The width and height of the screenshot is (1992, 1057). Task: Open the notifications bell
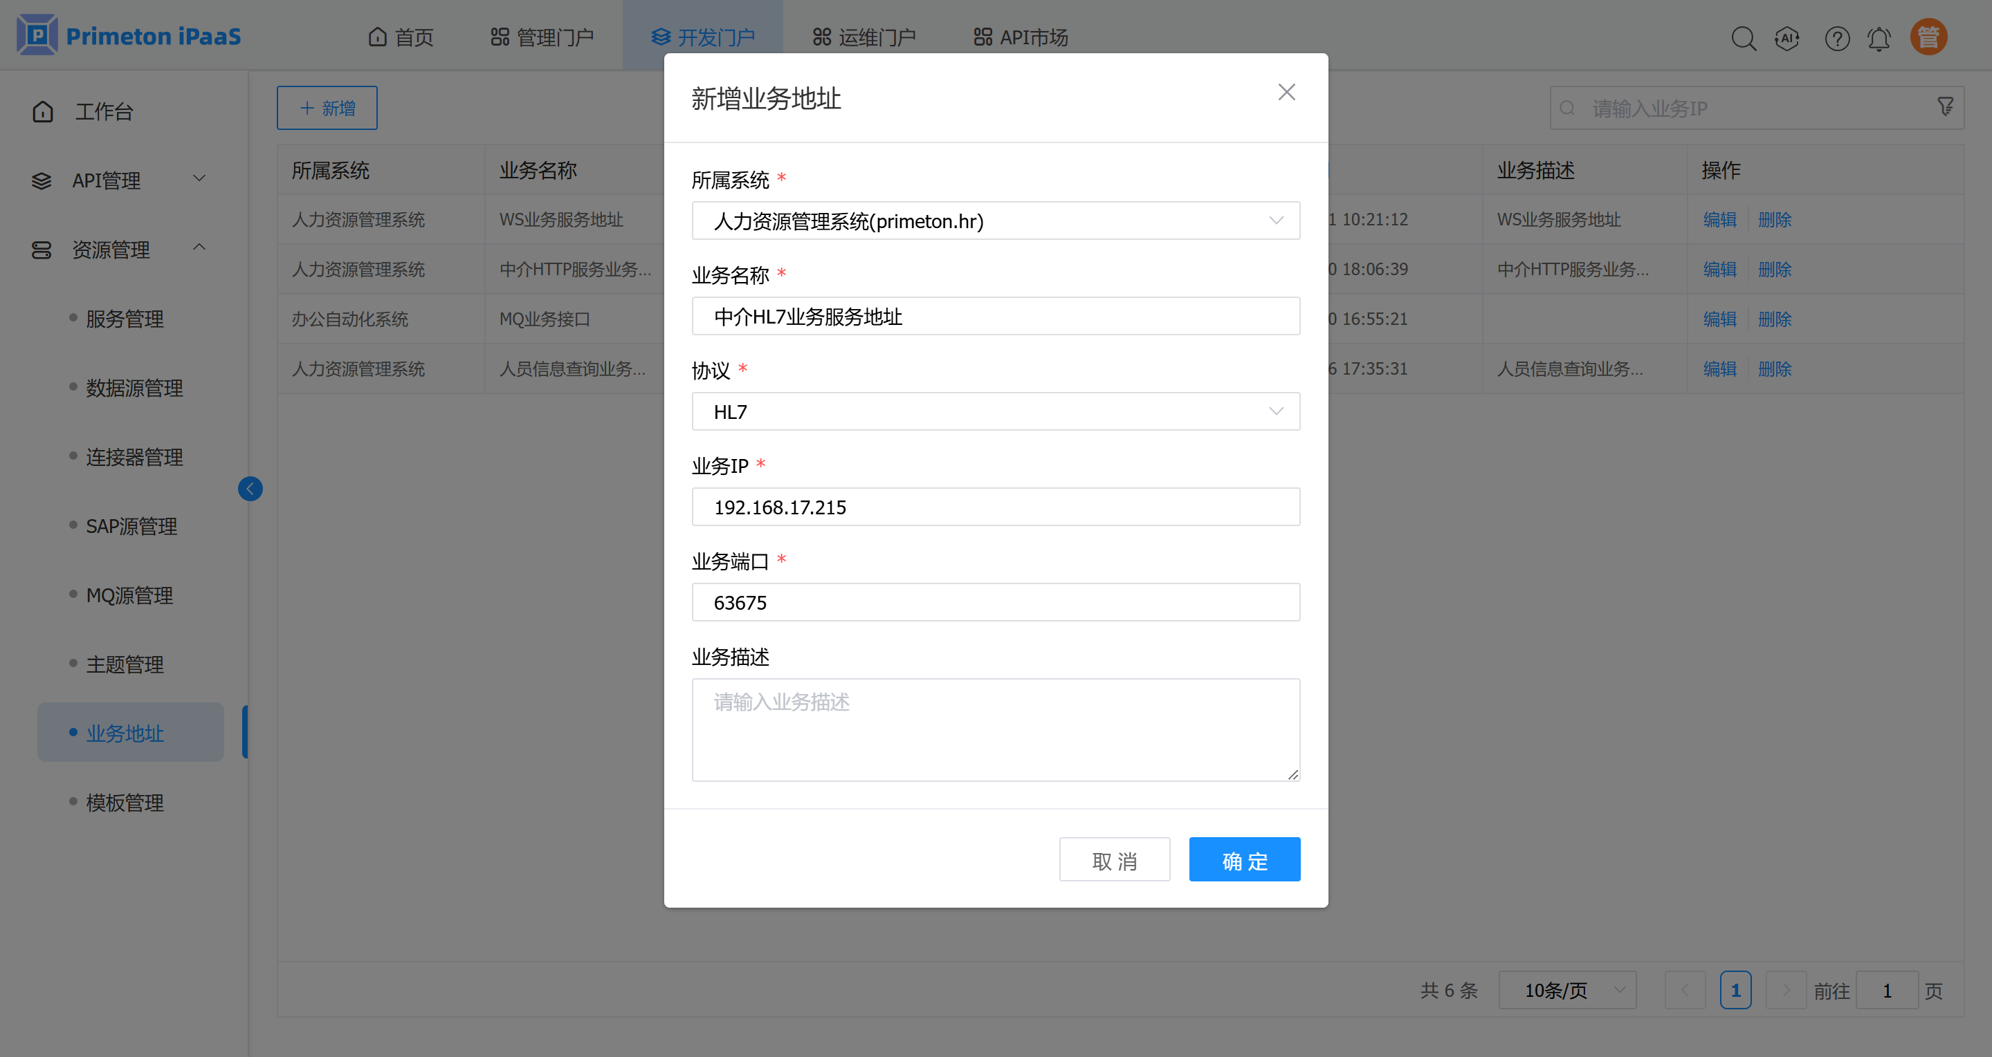(x=1879, y=38)
